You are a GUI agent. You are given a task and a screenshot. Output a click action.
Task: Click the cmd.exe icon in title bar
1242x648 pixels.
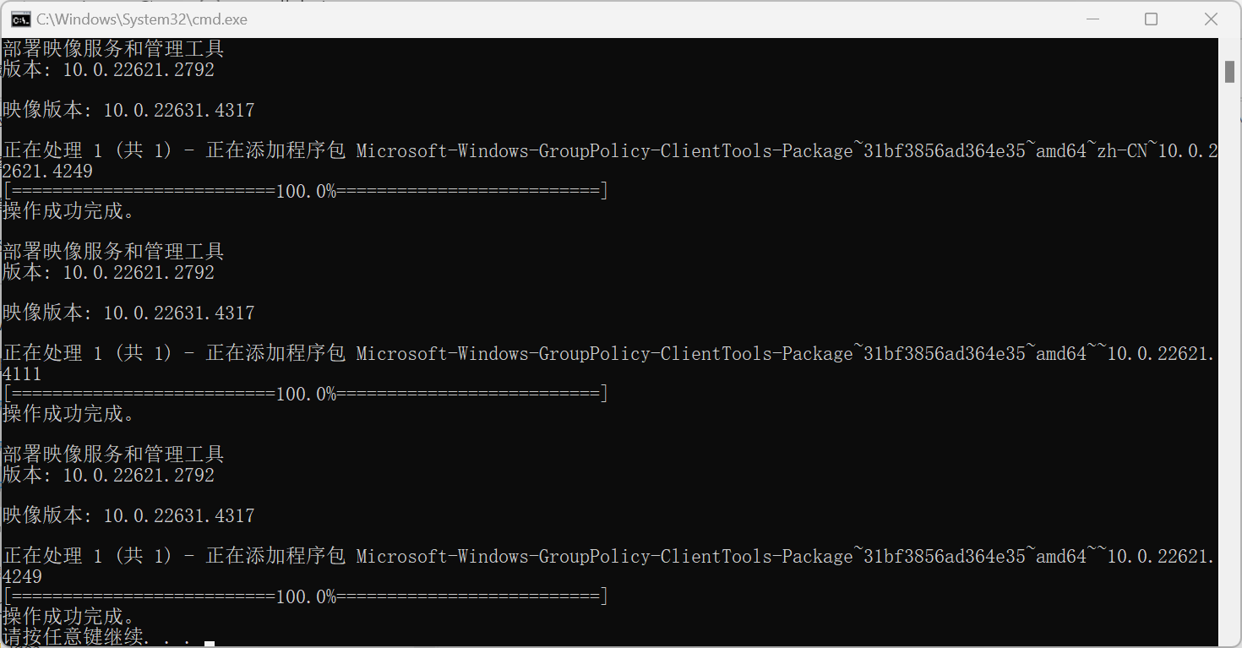point(20,19)
